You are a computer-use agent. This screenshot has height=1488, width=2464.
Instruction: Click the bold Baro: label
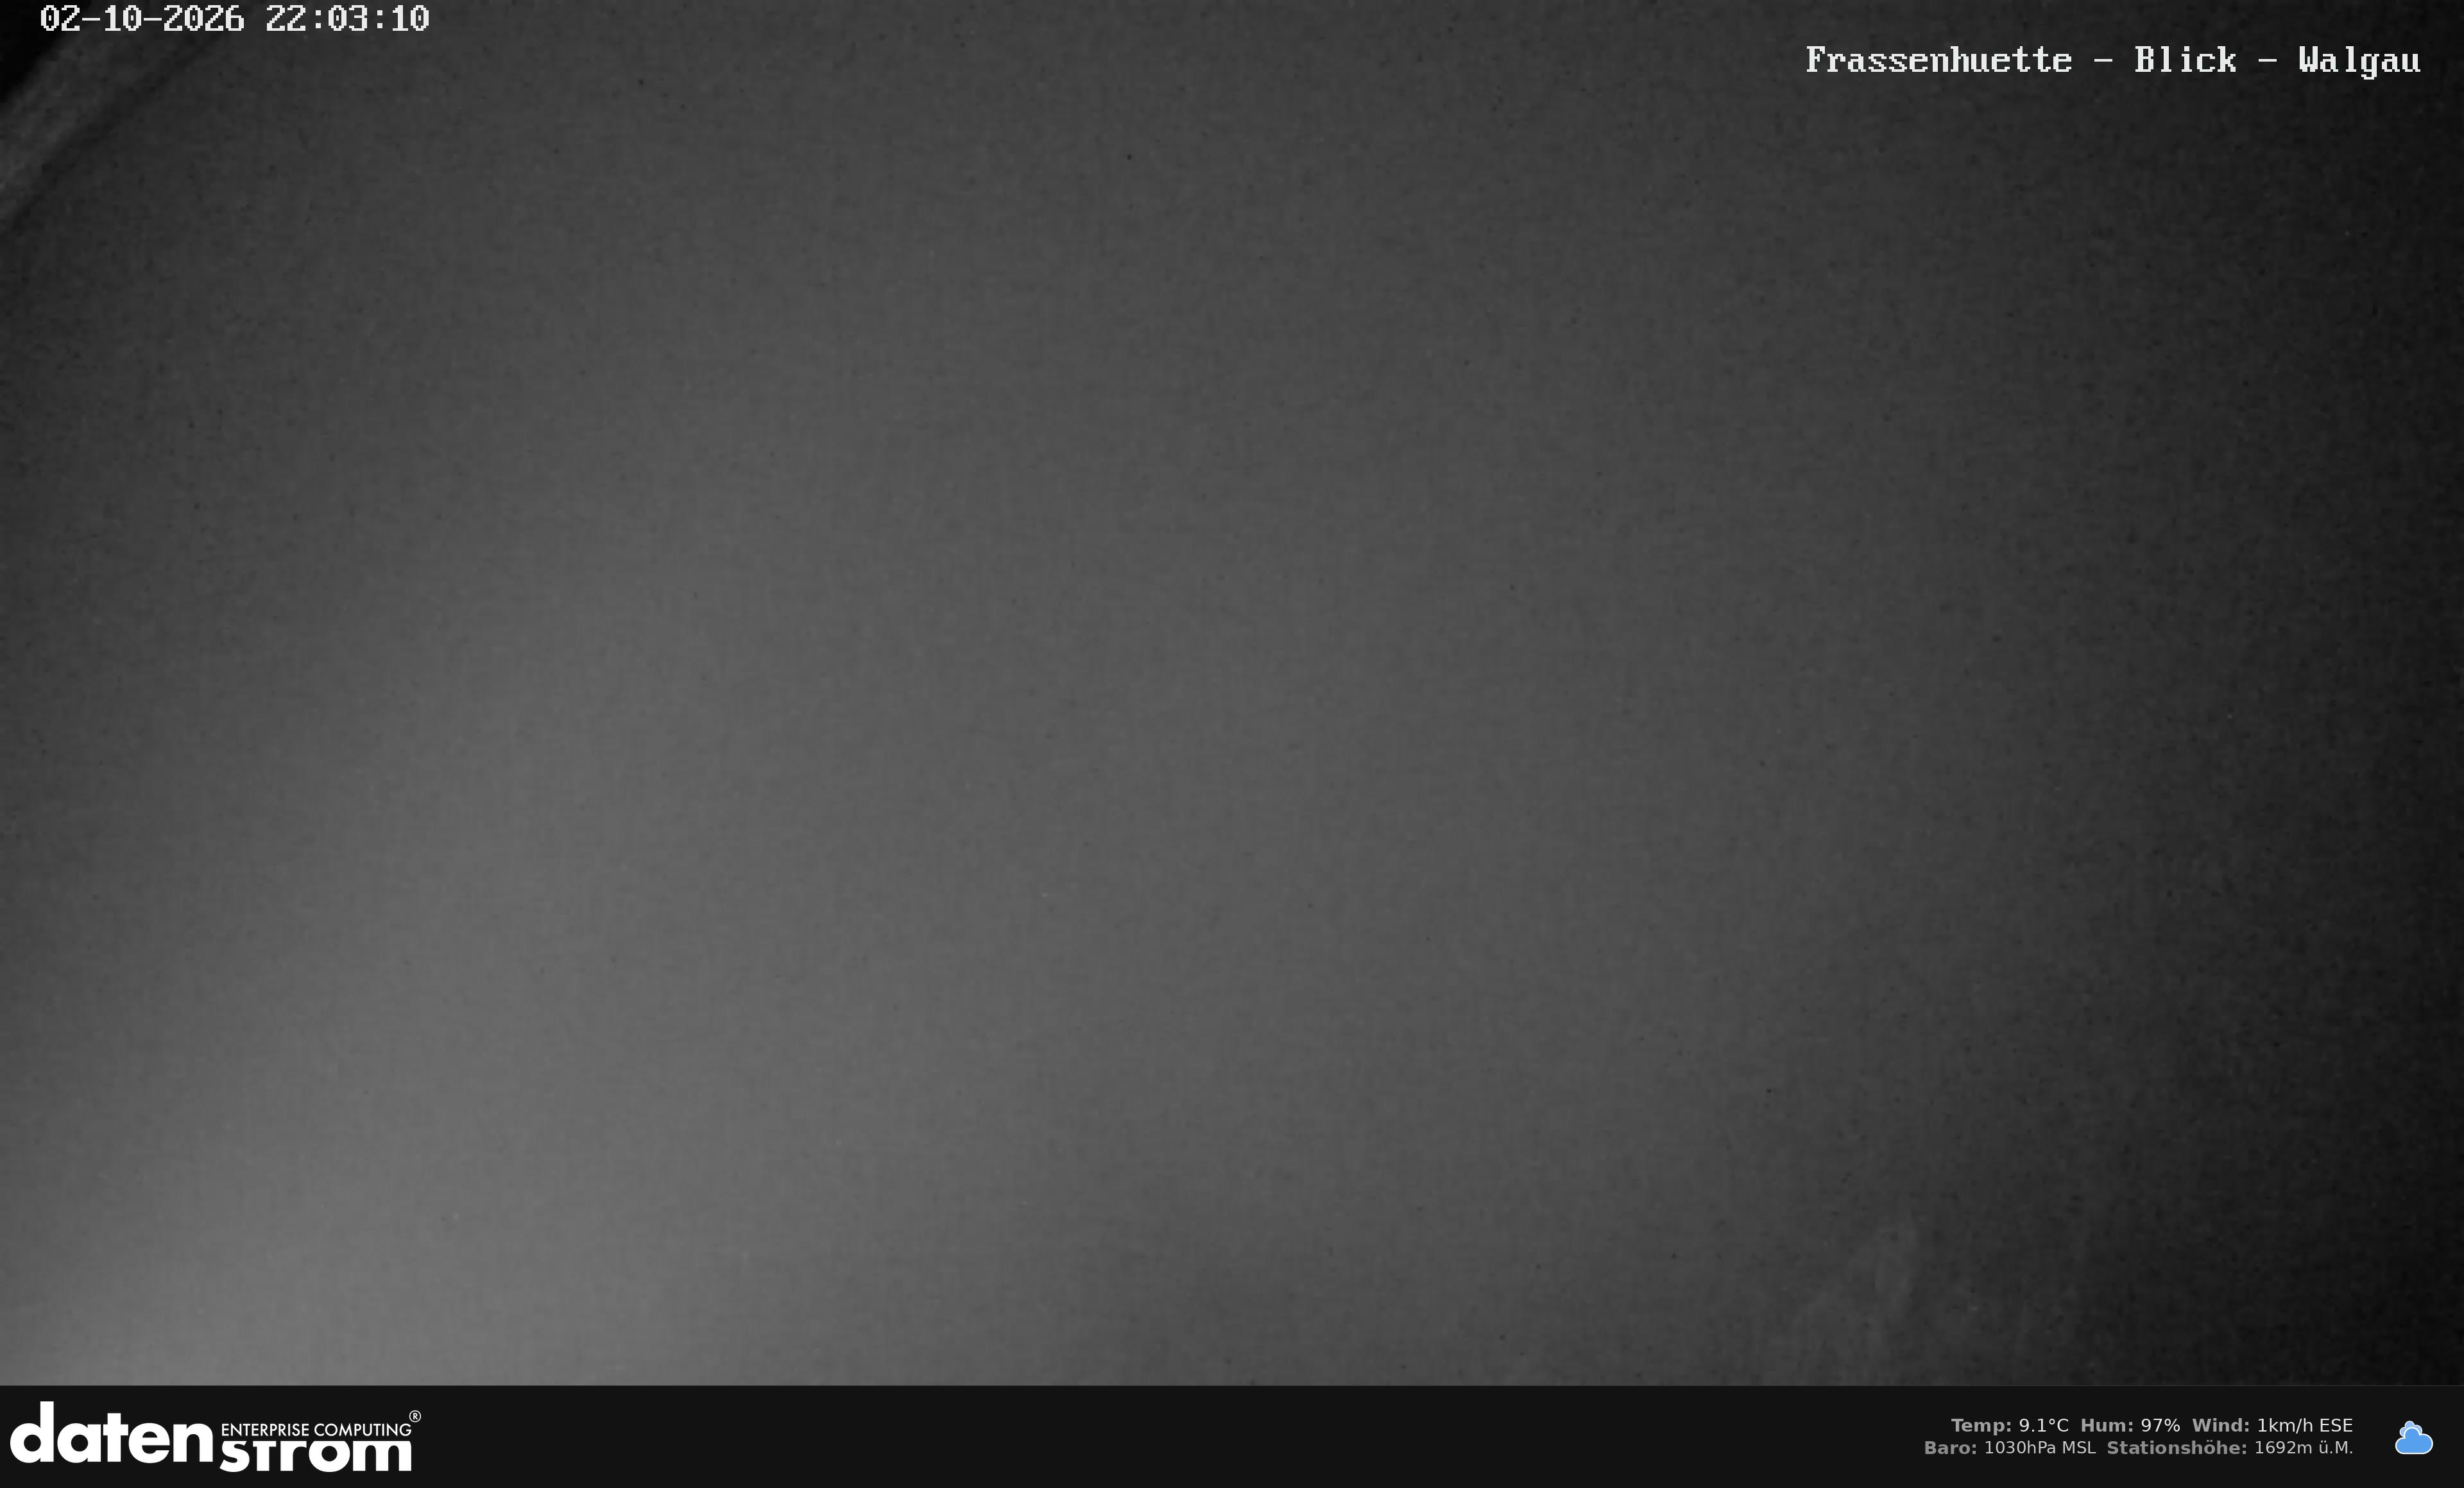click(1951, 1447)
